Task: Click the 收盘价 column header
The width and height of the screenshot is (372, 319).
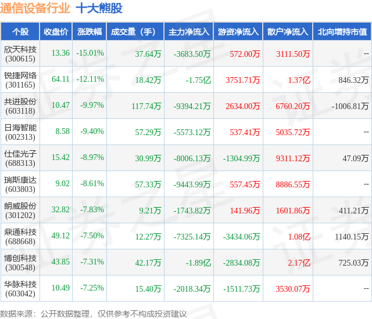Action: [56, 31]
